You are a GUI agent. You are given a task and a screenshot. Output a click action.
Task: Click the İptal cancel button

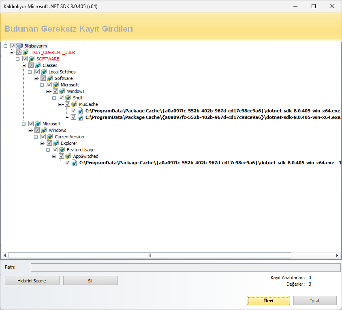point(315,301)
